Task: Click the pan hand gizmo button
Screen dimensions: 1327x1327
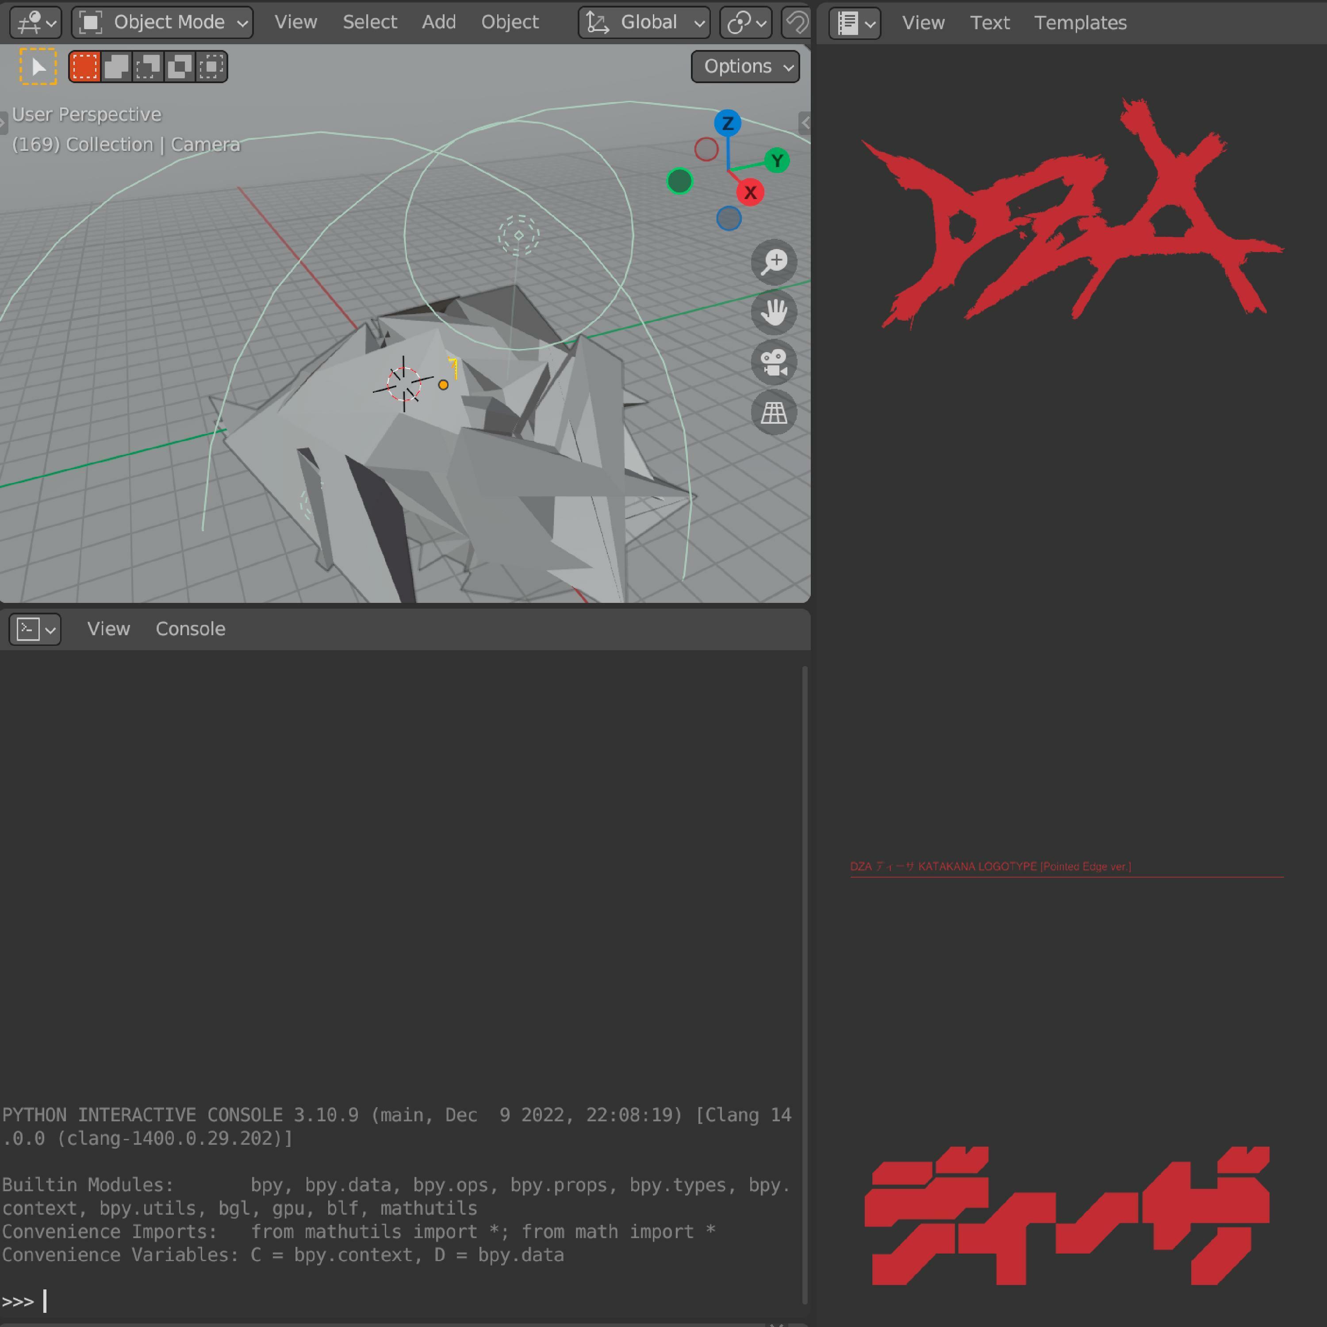Action: click(x=773, y=312)
